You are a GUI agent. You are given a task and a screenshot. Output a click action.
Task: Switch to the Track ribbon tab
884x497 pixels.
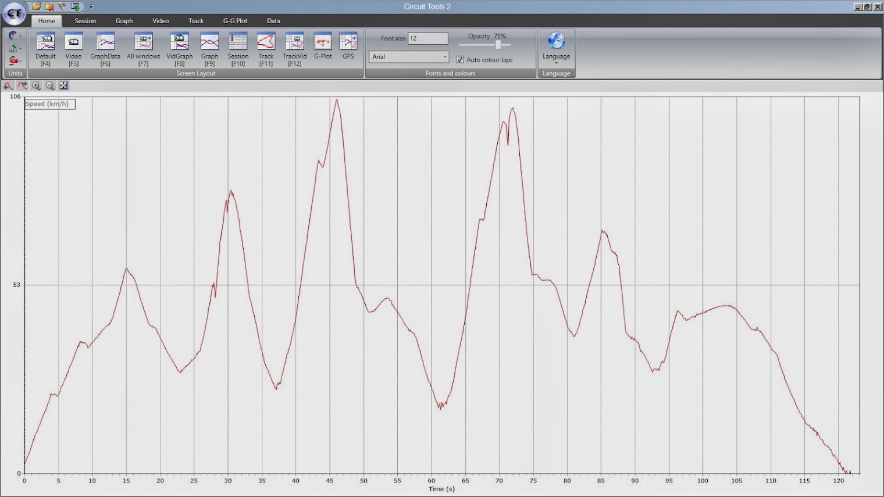[196, 21]
